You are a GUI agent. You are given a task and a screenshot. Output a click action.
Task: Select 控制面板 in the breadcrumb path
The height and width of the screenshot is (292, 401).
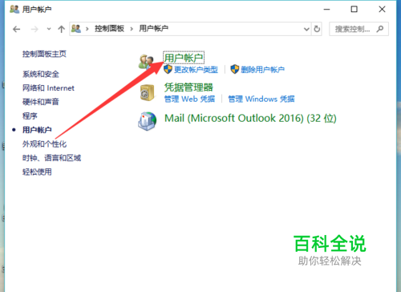109,28
